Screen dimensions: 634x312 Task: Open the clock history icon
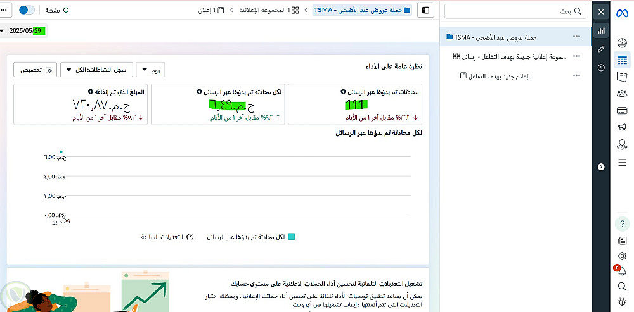point(601,68)
